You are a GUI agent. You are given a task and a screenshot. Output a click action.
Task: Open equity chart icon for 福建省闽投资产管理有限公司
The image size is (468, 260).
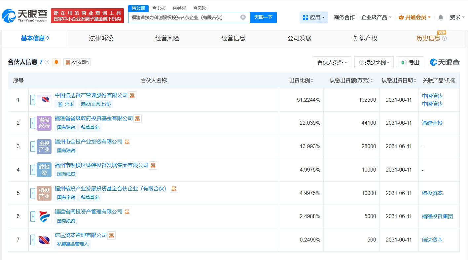point(127,212)
